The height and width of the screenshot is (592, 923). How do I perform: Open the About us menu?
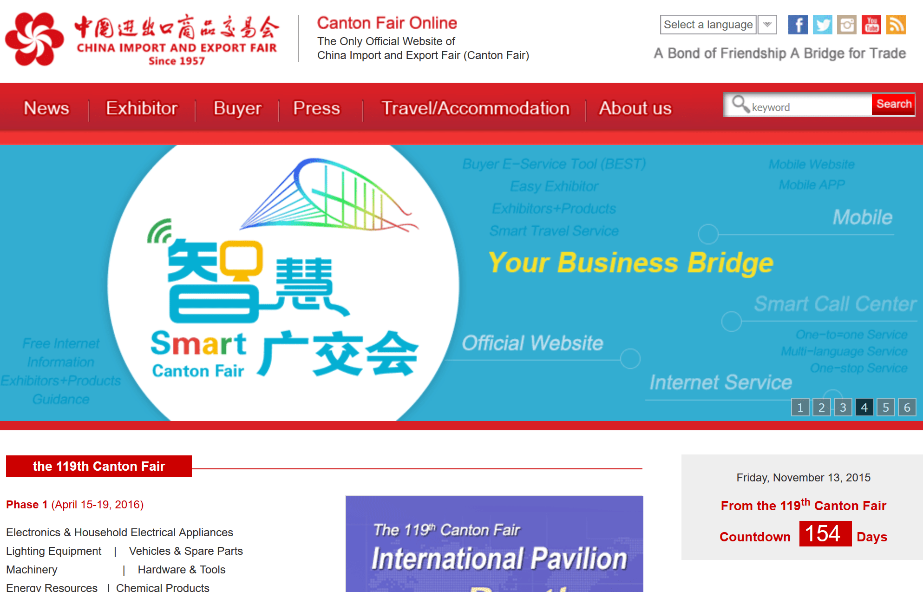tap(635, 108)
